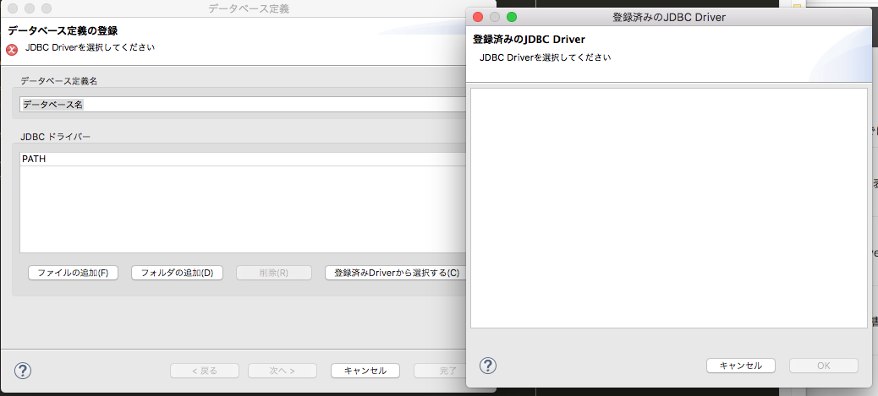Image resolution: width=878 pixels, height=396 pixels.
Task: Open 登録済みDriverから選択する(C)
Action: point(395,273)
